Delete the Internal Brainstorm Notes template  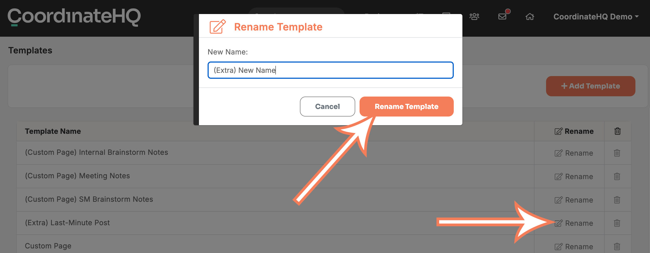pyautogui.click(x=617, y=153)
